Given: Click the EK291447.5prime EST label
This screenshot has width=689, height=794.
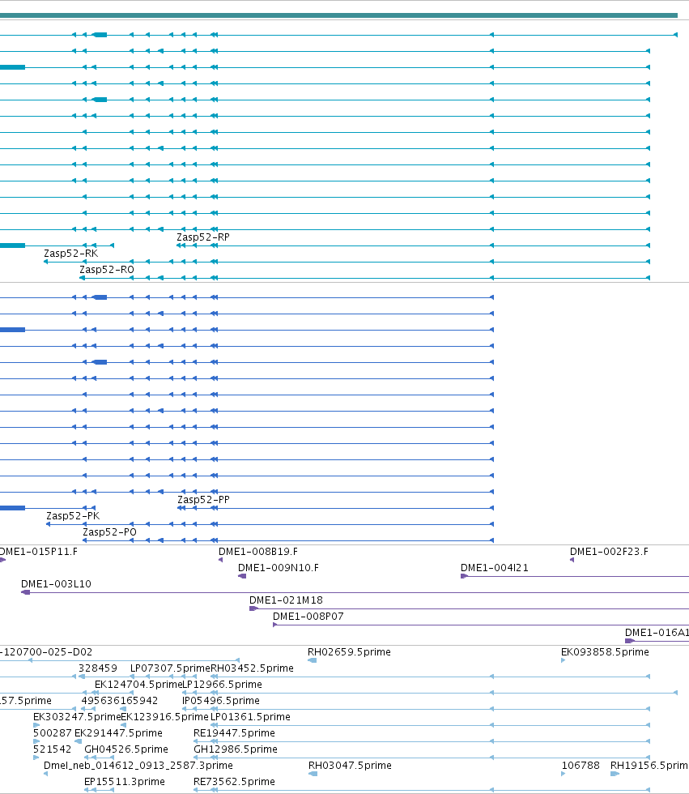Looking at the screenshot, I should tap(118, 733).
